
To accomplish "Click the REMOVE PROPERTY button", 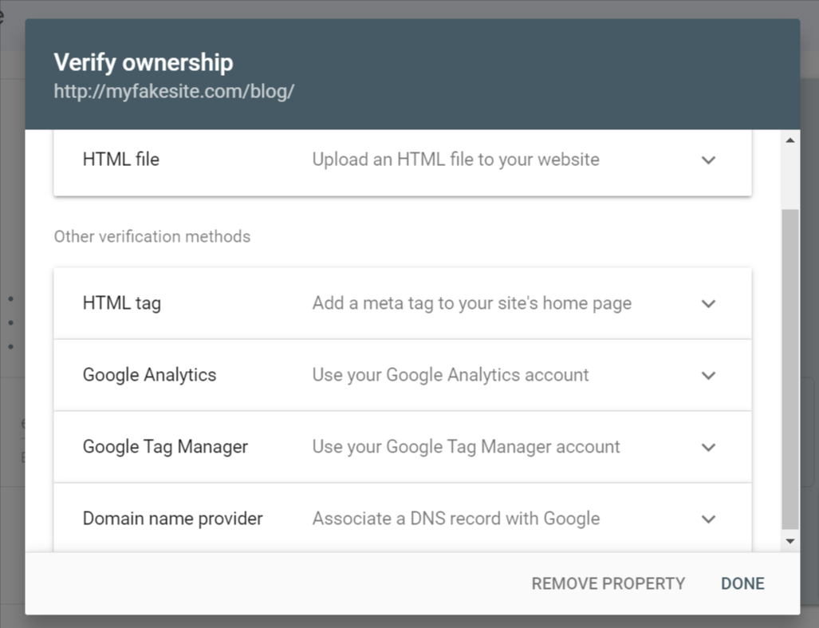I will click(x=608, y=583).
